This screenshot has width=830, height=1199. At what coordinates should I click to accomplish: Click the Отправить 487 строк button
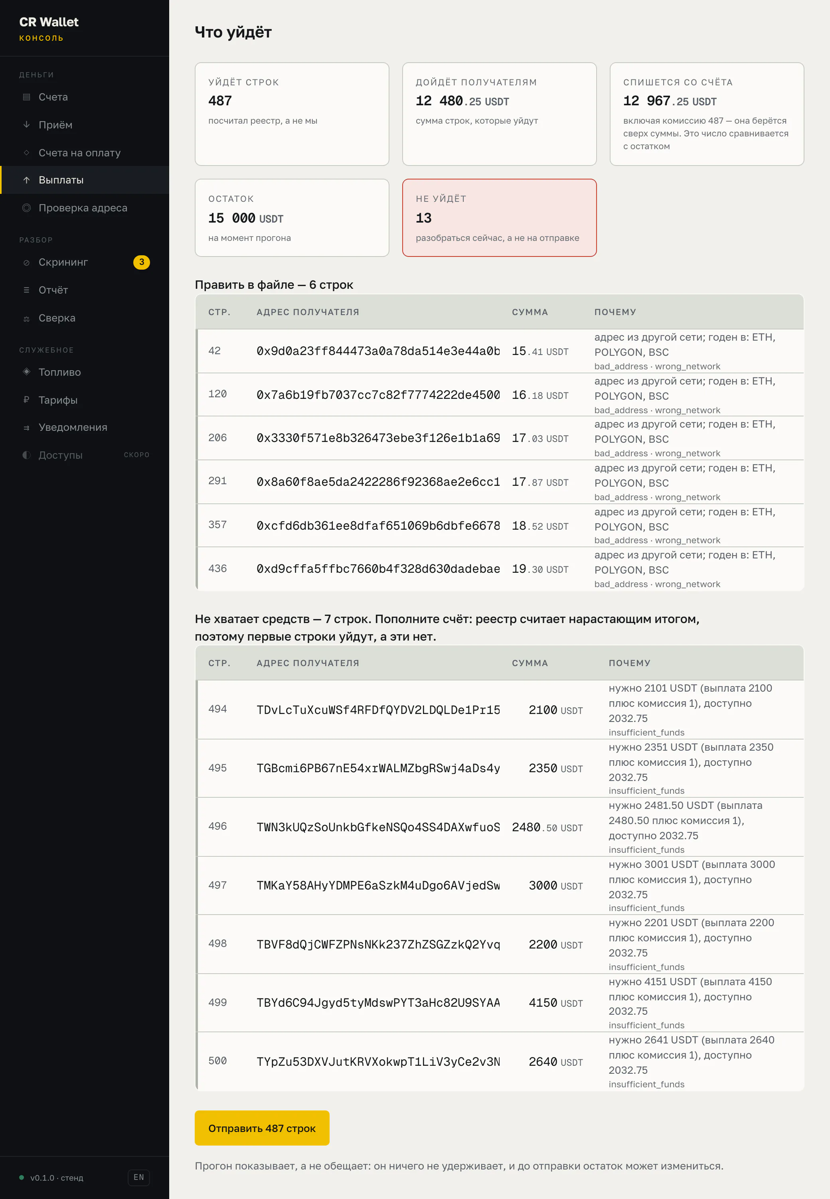click(x=262, y=1128)
